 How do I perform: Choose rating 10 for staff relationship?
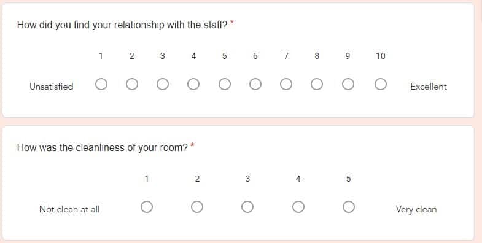click(381, 84)
